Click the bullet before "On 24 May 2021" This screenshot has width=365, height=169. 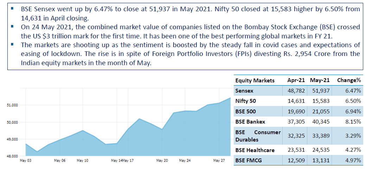[x=12, y=26]
